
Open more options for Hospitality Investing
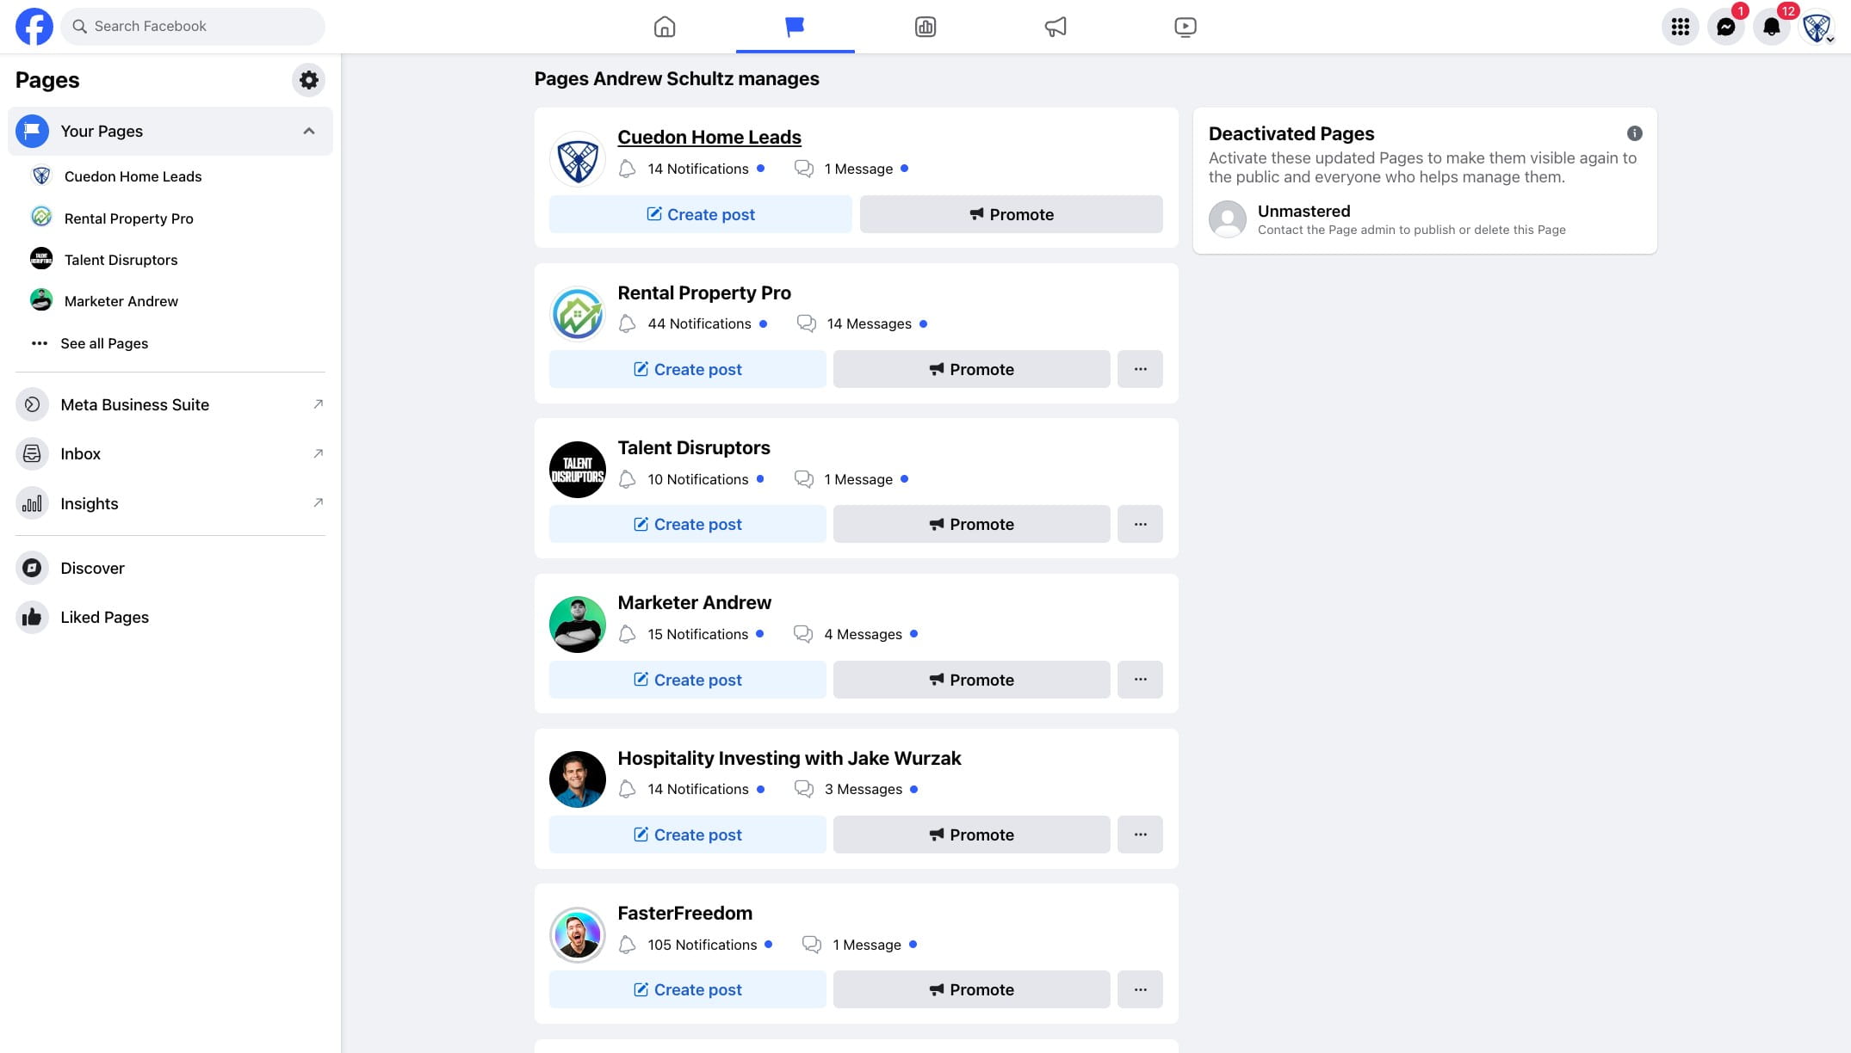pyautogui.click(x=1141, y=834)
